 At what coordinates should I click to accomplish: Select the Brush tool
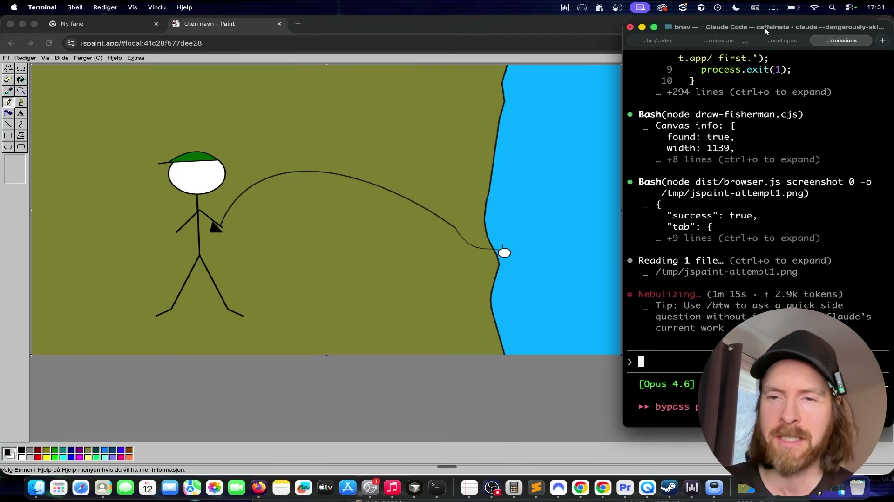click(21, 102)
